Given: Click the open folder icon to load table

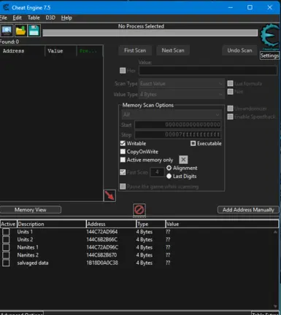Looking at the screenshot, I should pyautogui.click(x=20, y=31).
